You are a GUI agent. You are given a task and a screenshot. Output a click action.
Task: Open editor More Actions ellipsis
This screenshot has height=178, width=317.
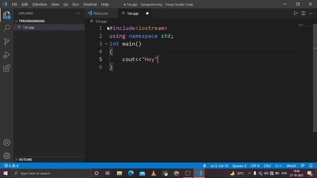311,13
